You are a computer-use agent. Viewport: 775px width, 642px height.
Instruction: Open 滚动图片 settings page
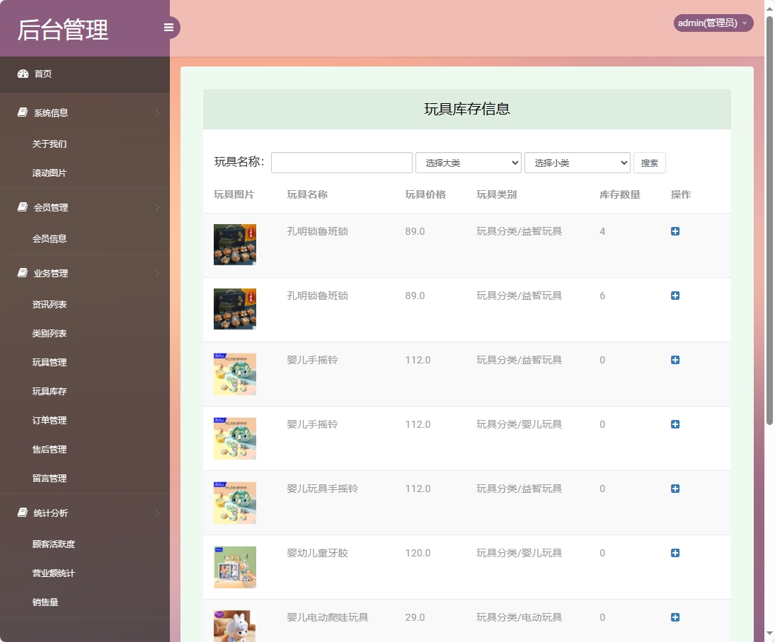(48, 172)
